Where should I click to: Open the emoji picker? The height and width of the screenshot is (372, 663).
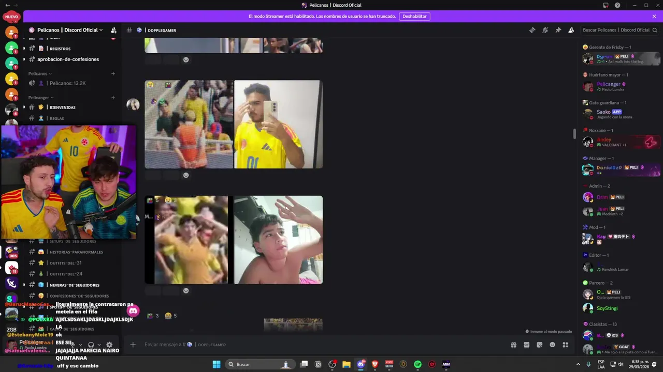pos(552,345)
